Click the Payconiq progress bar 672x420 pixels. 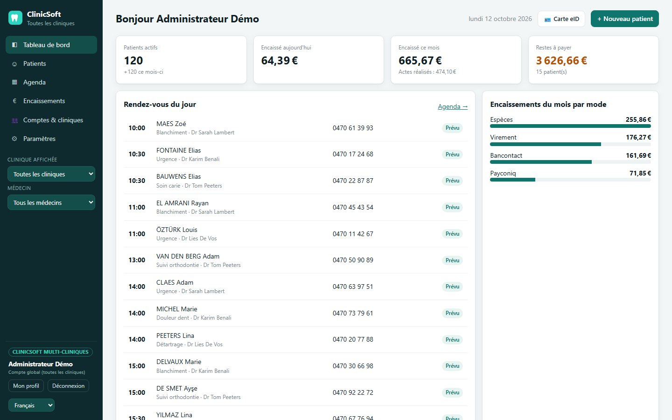click(570, 180)
